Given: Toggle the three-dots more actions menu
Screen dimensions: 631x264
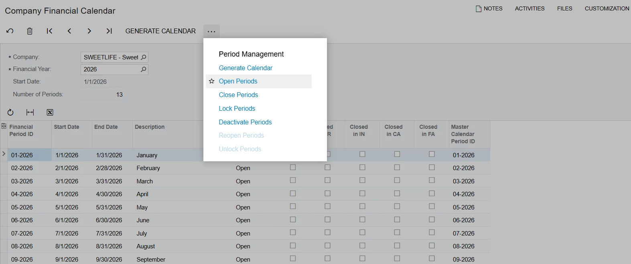Looking at the screenshot, I should [211, 31].
